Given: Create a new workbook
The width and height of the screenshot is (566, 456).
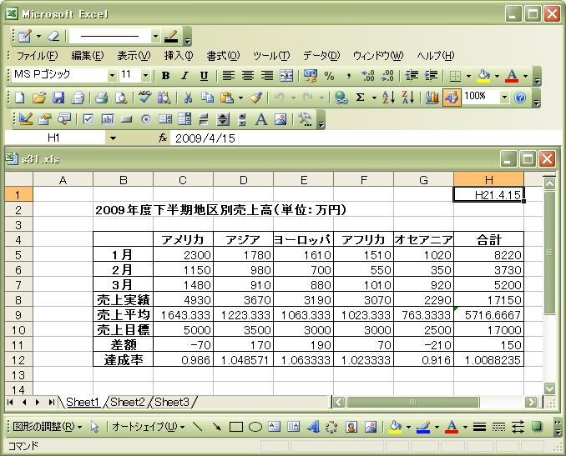Looking at the screenshot, I should (20, 98).
